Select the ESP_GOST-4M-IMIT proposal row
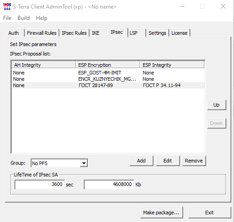 pyautogui.click(x=108, y=73)
